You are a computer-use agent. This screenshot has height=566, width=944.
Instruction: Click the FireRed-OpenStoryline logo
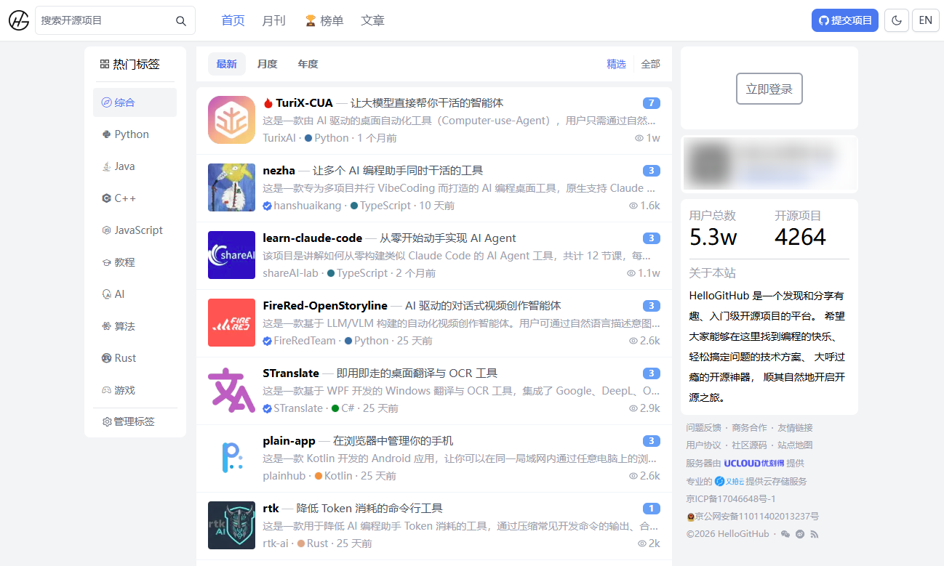[231, 323]
